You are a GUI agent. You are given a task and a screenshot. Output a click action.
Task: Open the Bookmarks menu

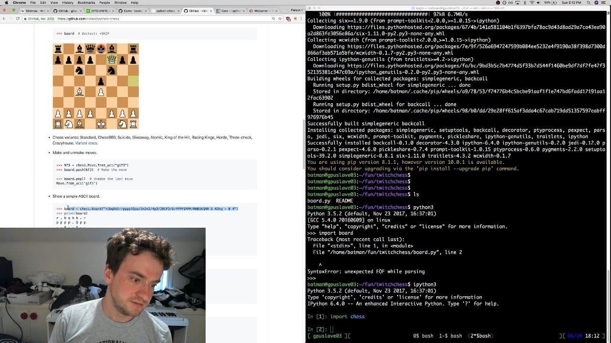point(86,3)
